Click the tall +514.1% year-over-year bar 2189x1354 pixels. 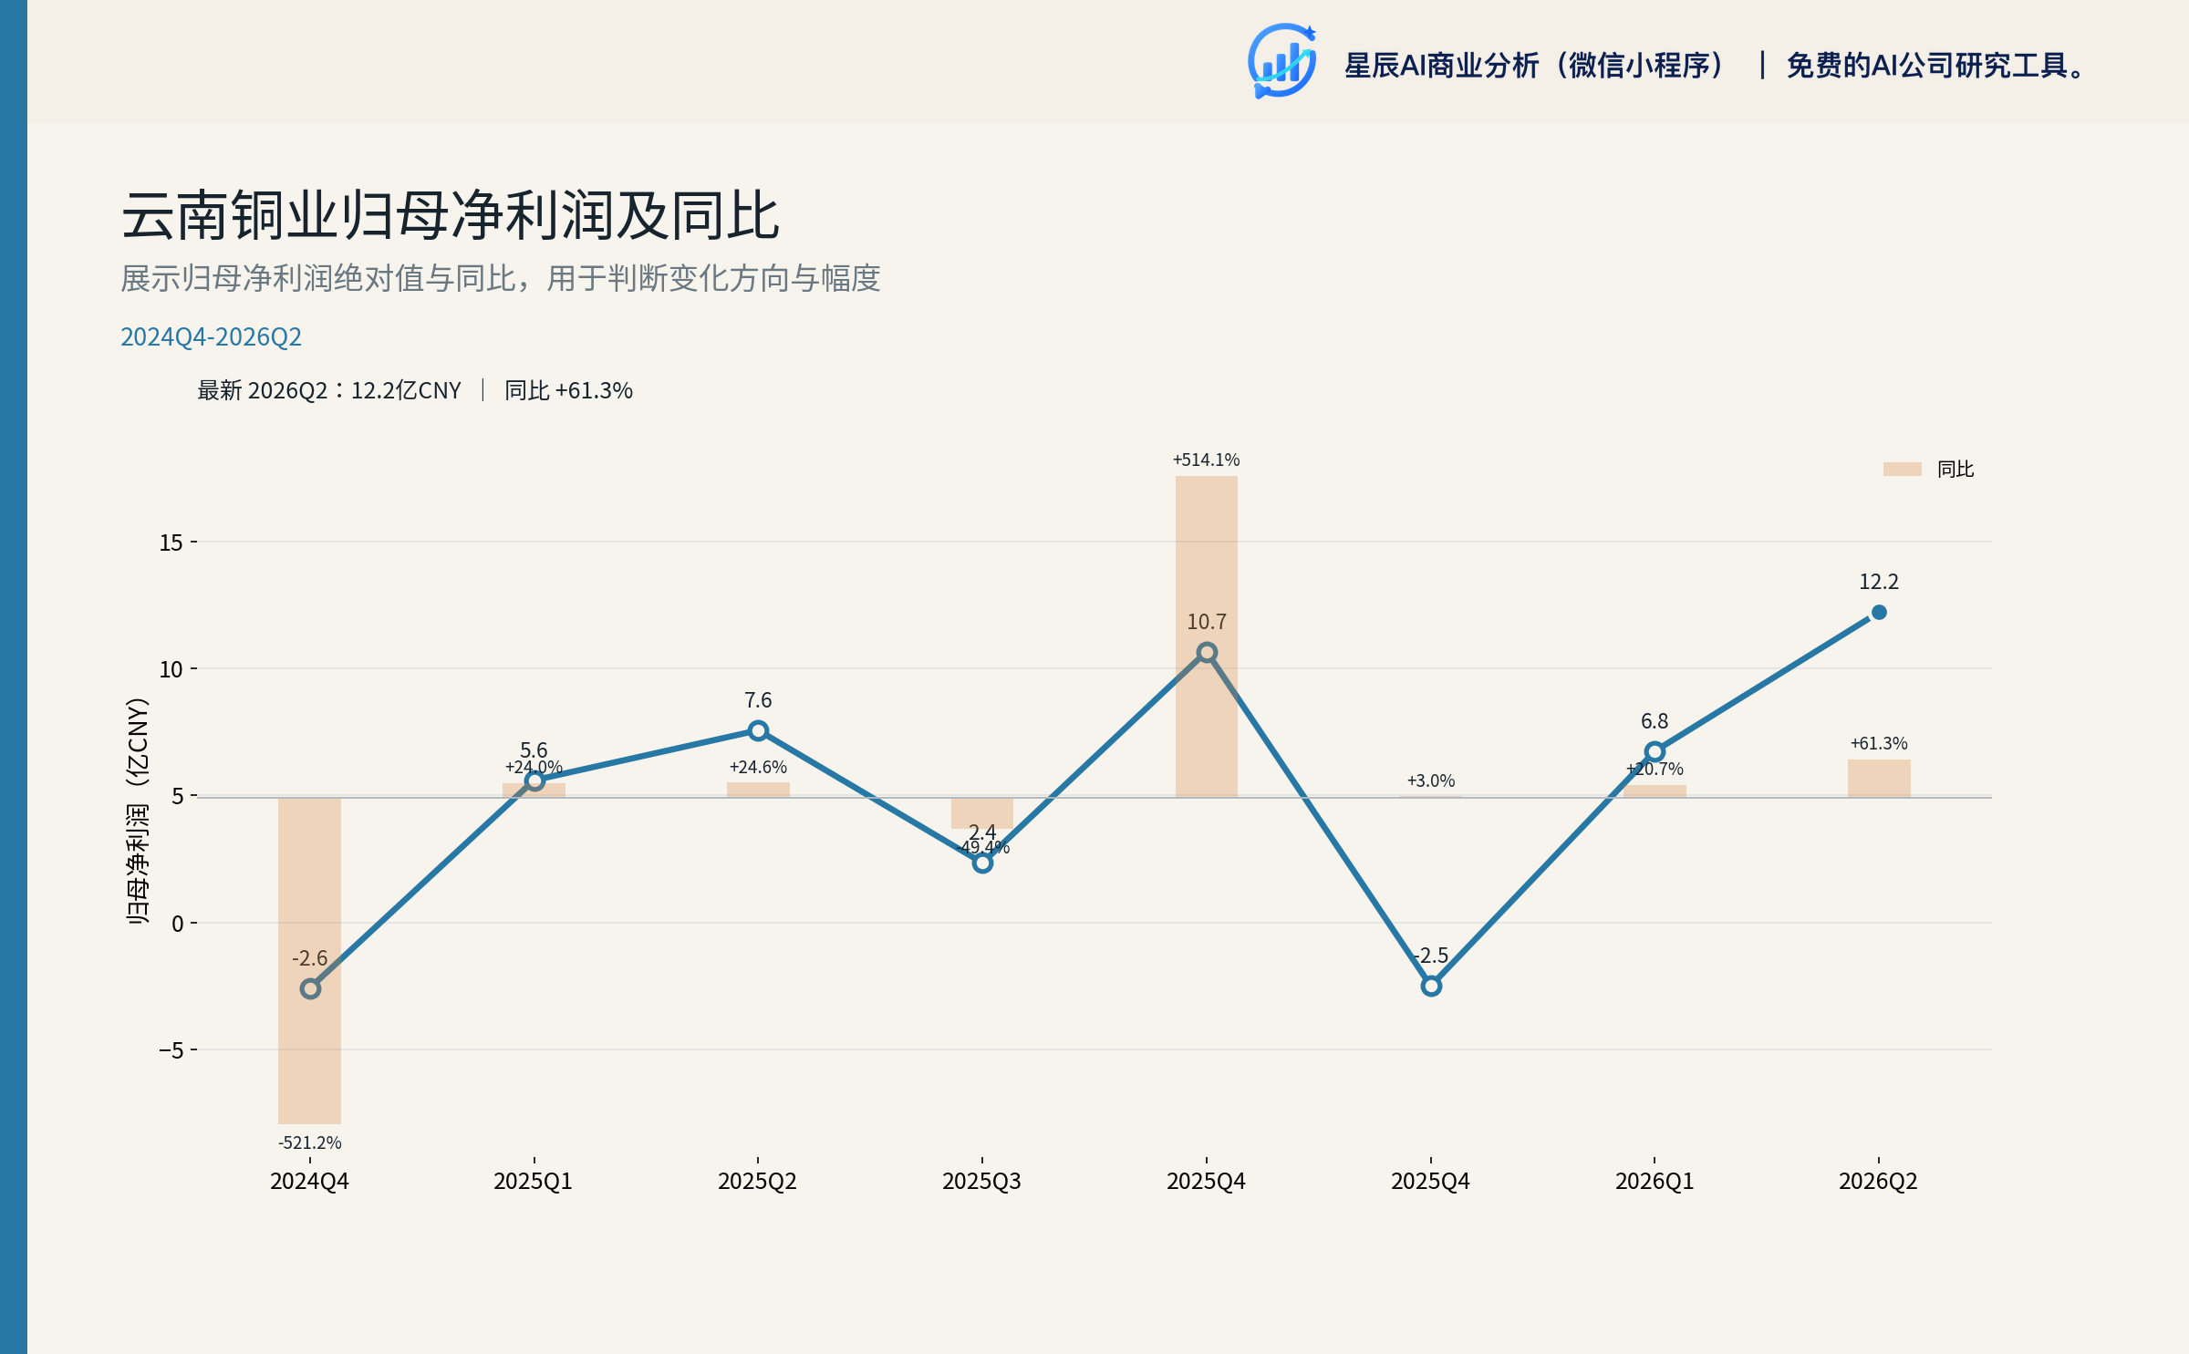coord(1207,636)
